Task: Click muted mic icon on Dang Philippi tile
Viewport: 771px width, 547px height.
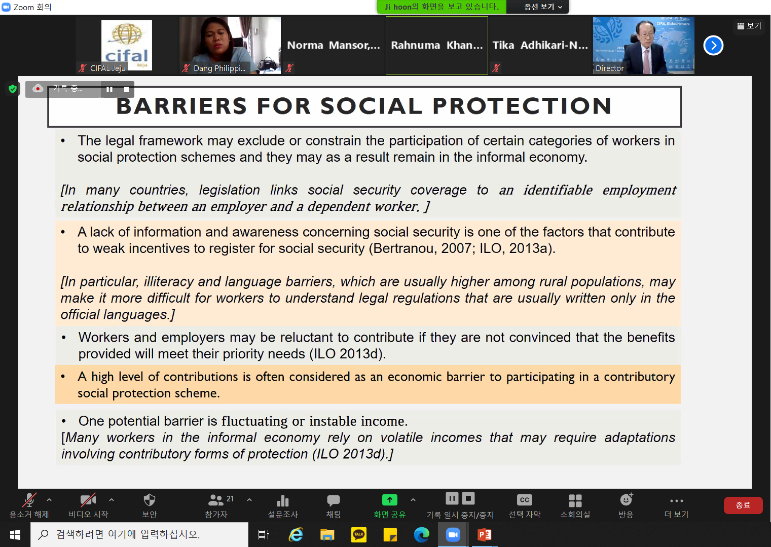Action: [186, 68]
